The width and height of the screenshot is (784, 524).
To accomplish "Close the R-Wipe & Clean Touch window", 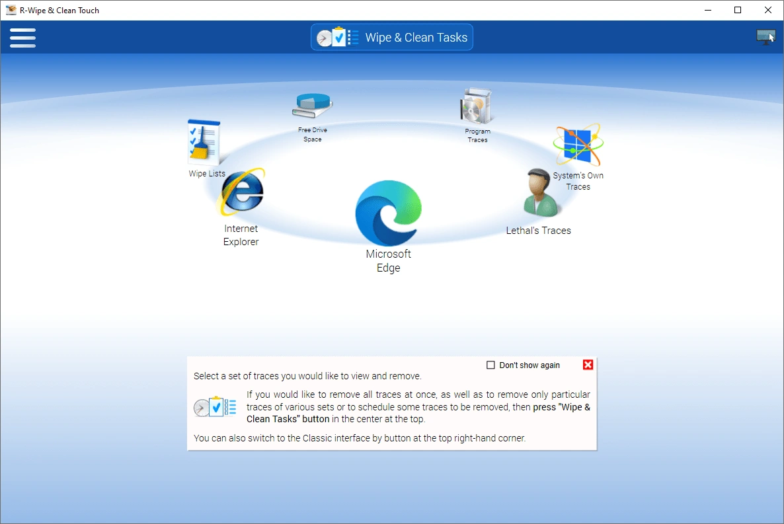I will 768,10.
